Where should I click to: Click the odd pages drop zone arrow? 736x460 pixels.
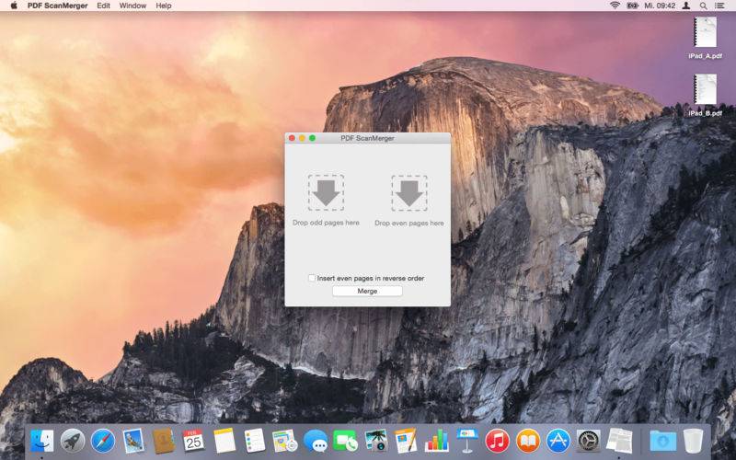coord(326,193)
